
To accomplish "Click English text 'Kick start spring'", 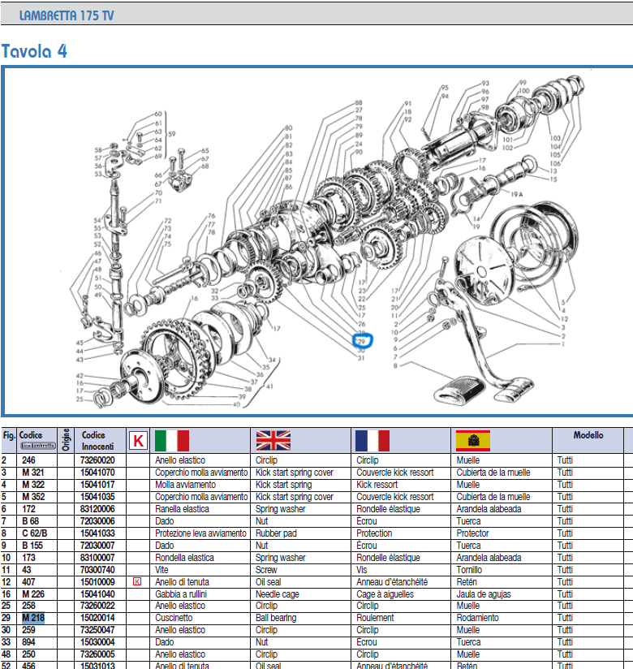I will coord(284,485).
